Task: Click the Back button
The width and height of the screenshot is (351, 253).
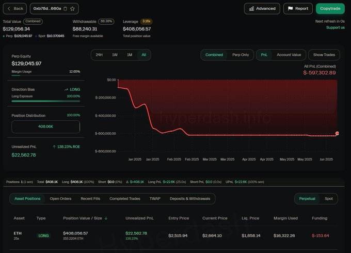Action: [x=15, y=8]
